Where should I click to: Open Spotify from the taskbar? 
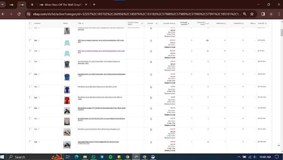point(110,157)
